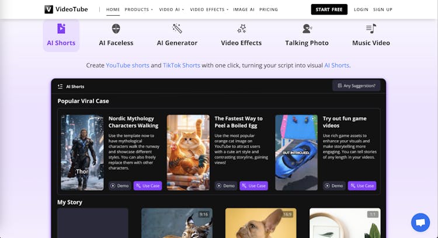Click the empty dark My Story card

click(x=93, y=223)
